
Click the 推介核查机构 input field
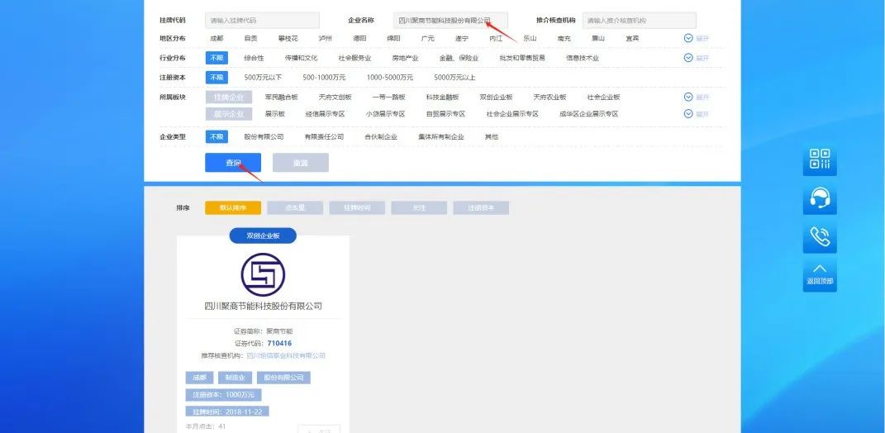pos(640,21)
